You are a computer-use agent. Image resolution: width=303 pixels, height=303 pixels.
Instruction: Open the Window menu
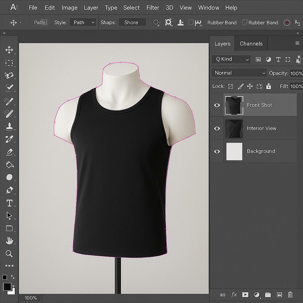click(209, 8)
